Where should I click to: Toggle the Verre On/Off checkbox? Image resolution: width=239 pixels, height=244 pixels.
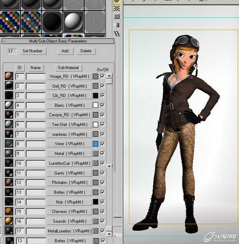102,144
